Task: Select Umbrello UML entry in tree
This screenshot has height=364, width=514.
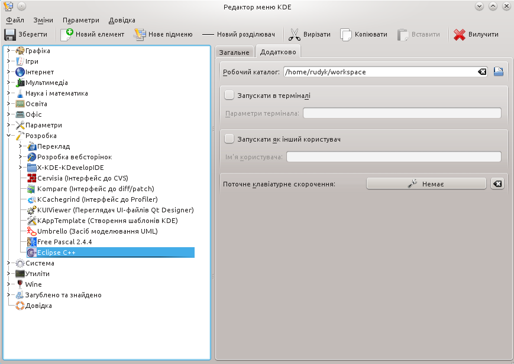Action: point(98,231)
